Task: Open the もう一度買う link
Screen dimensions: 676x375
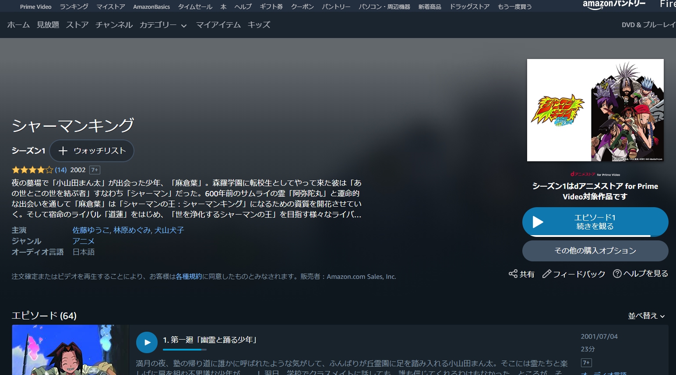Action: (x=514, y=7)
